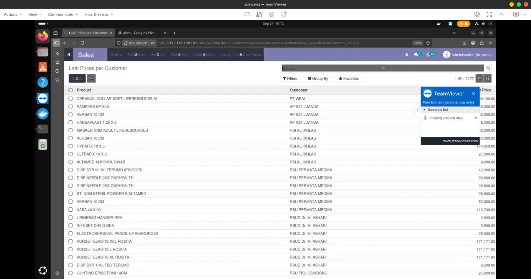Click the Firefox icon in the Ubuntu dock
Screen dimensions: 531x279
point(42,36)
